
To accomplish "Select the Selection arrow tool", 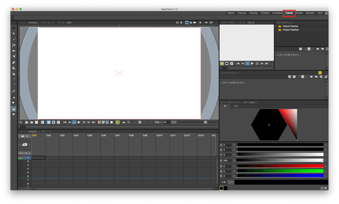I will (x=14, y=34).
